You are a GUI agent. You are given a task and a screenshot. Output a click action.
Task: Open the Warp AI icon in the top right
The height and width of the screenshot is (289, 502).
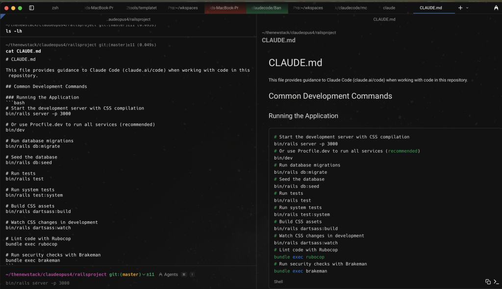point(496,8)
